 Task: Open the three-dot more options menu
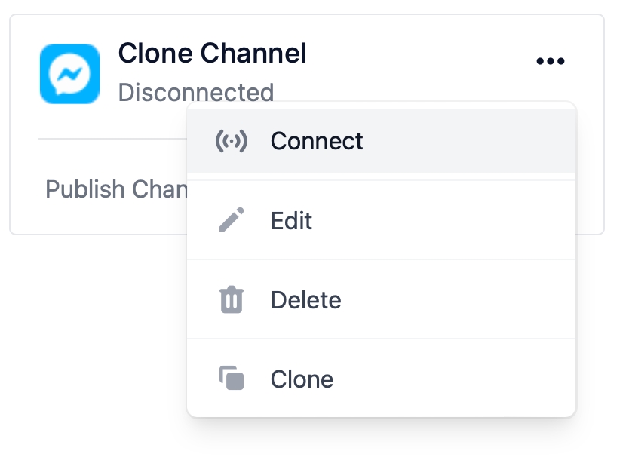pyautogui.click(x=550, y=61)
